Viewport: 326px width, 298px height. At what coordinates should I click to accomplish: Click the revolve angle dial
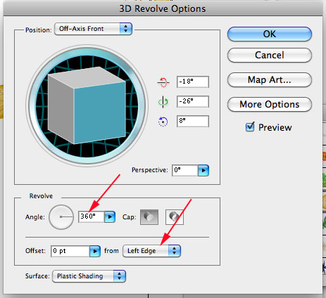[x=61, y=217]
